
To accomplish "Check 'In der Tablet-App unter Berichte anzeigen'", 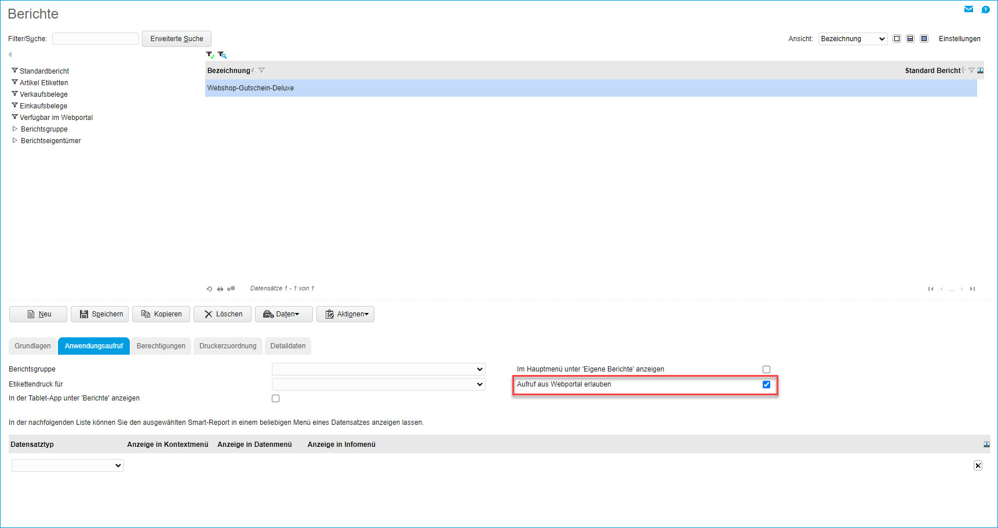I will tap(275, 398).
